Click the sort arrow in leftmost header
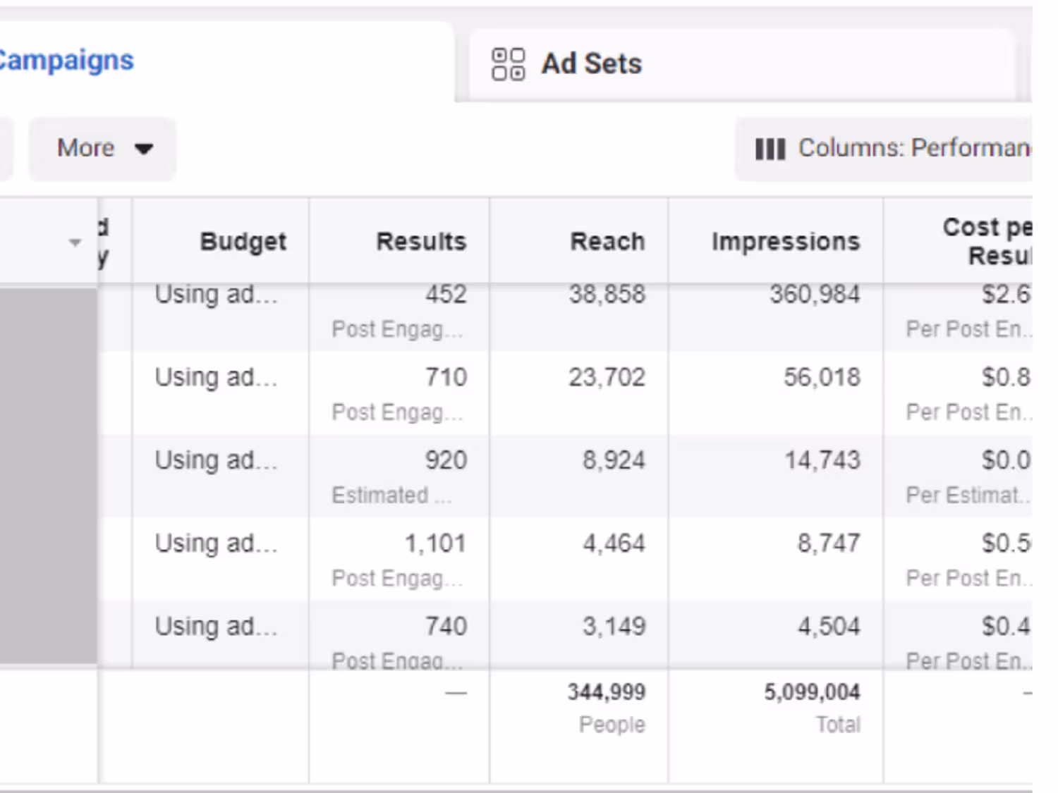Image resolution: width=1058 pixels, height=793 pixels. point(75,242)
